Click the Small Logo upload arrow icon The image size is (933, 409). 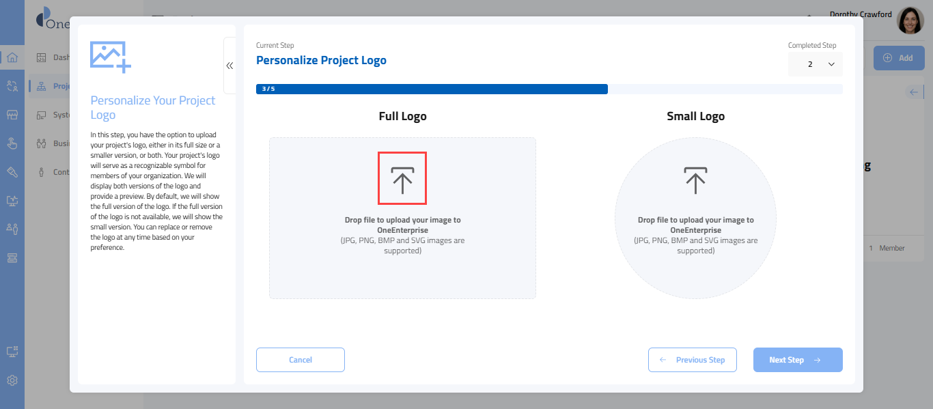(x=695, y=179)
